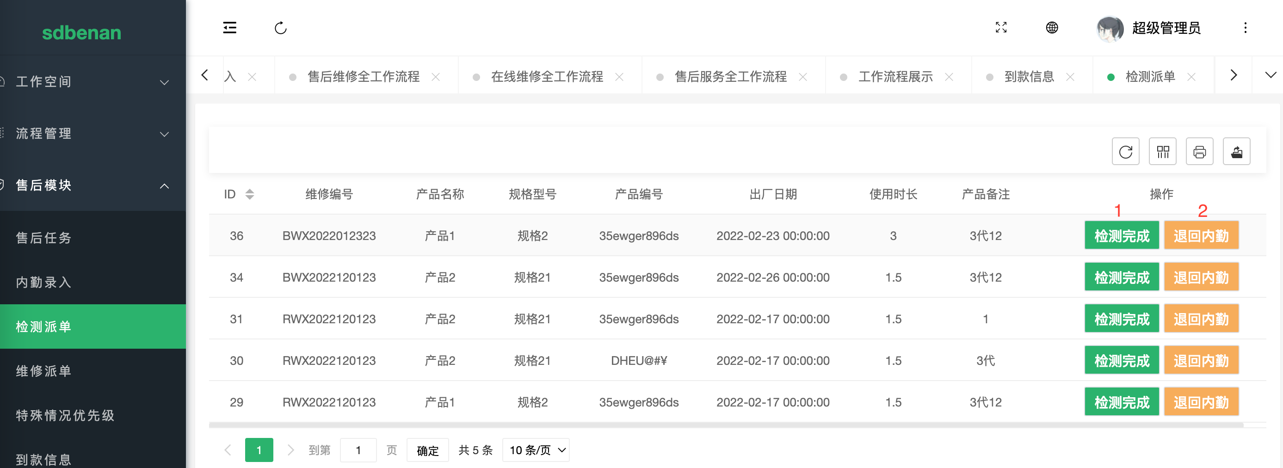Screen dimensions: 1283x468
Task: Close the 售后服务全工作流程 tab
Action: (x=803, y=77)
